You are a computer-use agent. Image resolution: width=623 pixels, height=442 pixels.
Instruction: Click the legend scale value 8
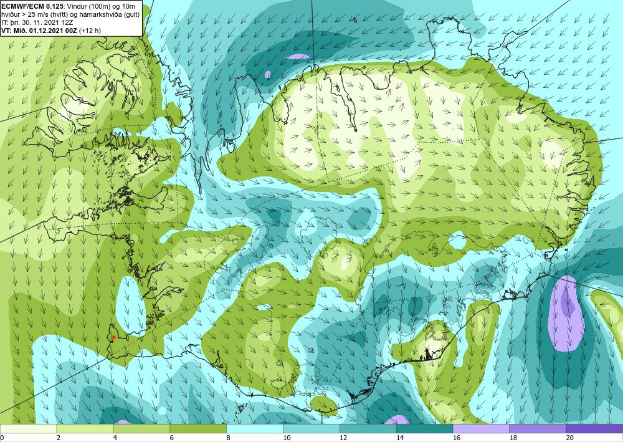[x=229, y=438]
